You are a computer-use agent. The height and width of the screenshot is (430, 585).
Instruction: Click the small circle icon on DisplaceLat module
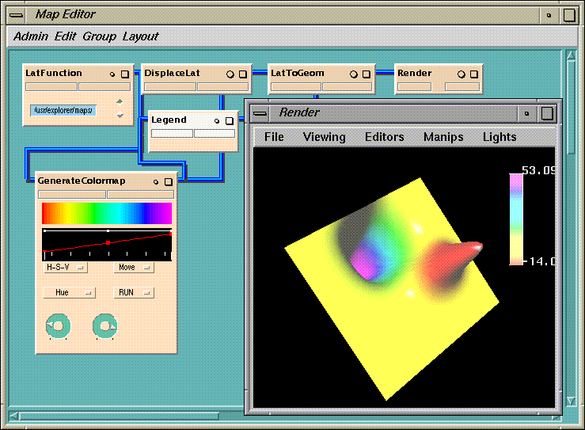230,74
